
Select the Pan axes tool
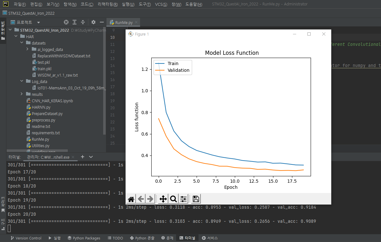[x=163, y=199]
